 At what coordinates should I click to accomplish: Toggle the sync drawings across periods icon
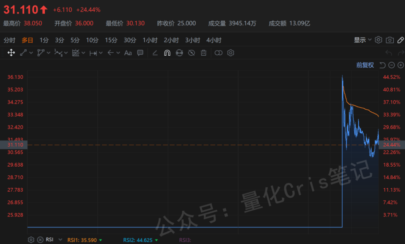179,53
